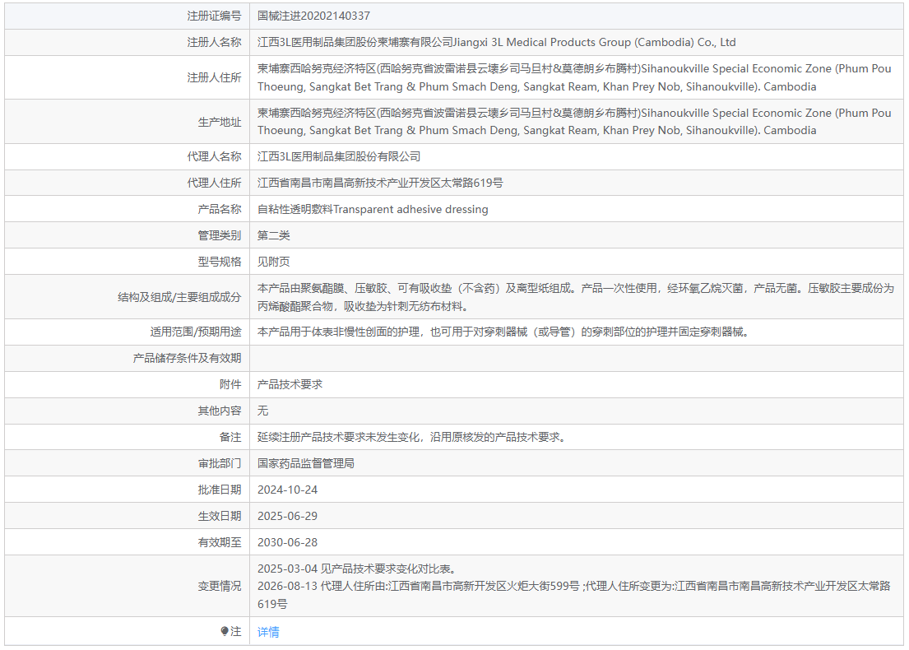Select the value 见附页
The height and width of the screenshot is (650, 909).
(x=274, y=262)
